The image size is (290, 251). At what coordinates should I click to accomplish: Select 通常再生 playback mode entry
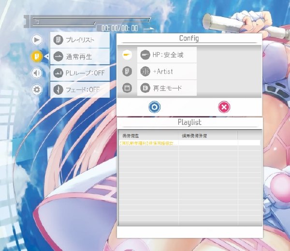point(80,57)
